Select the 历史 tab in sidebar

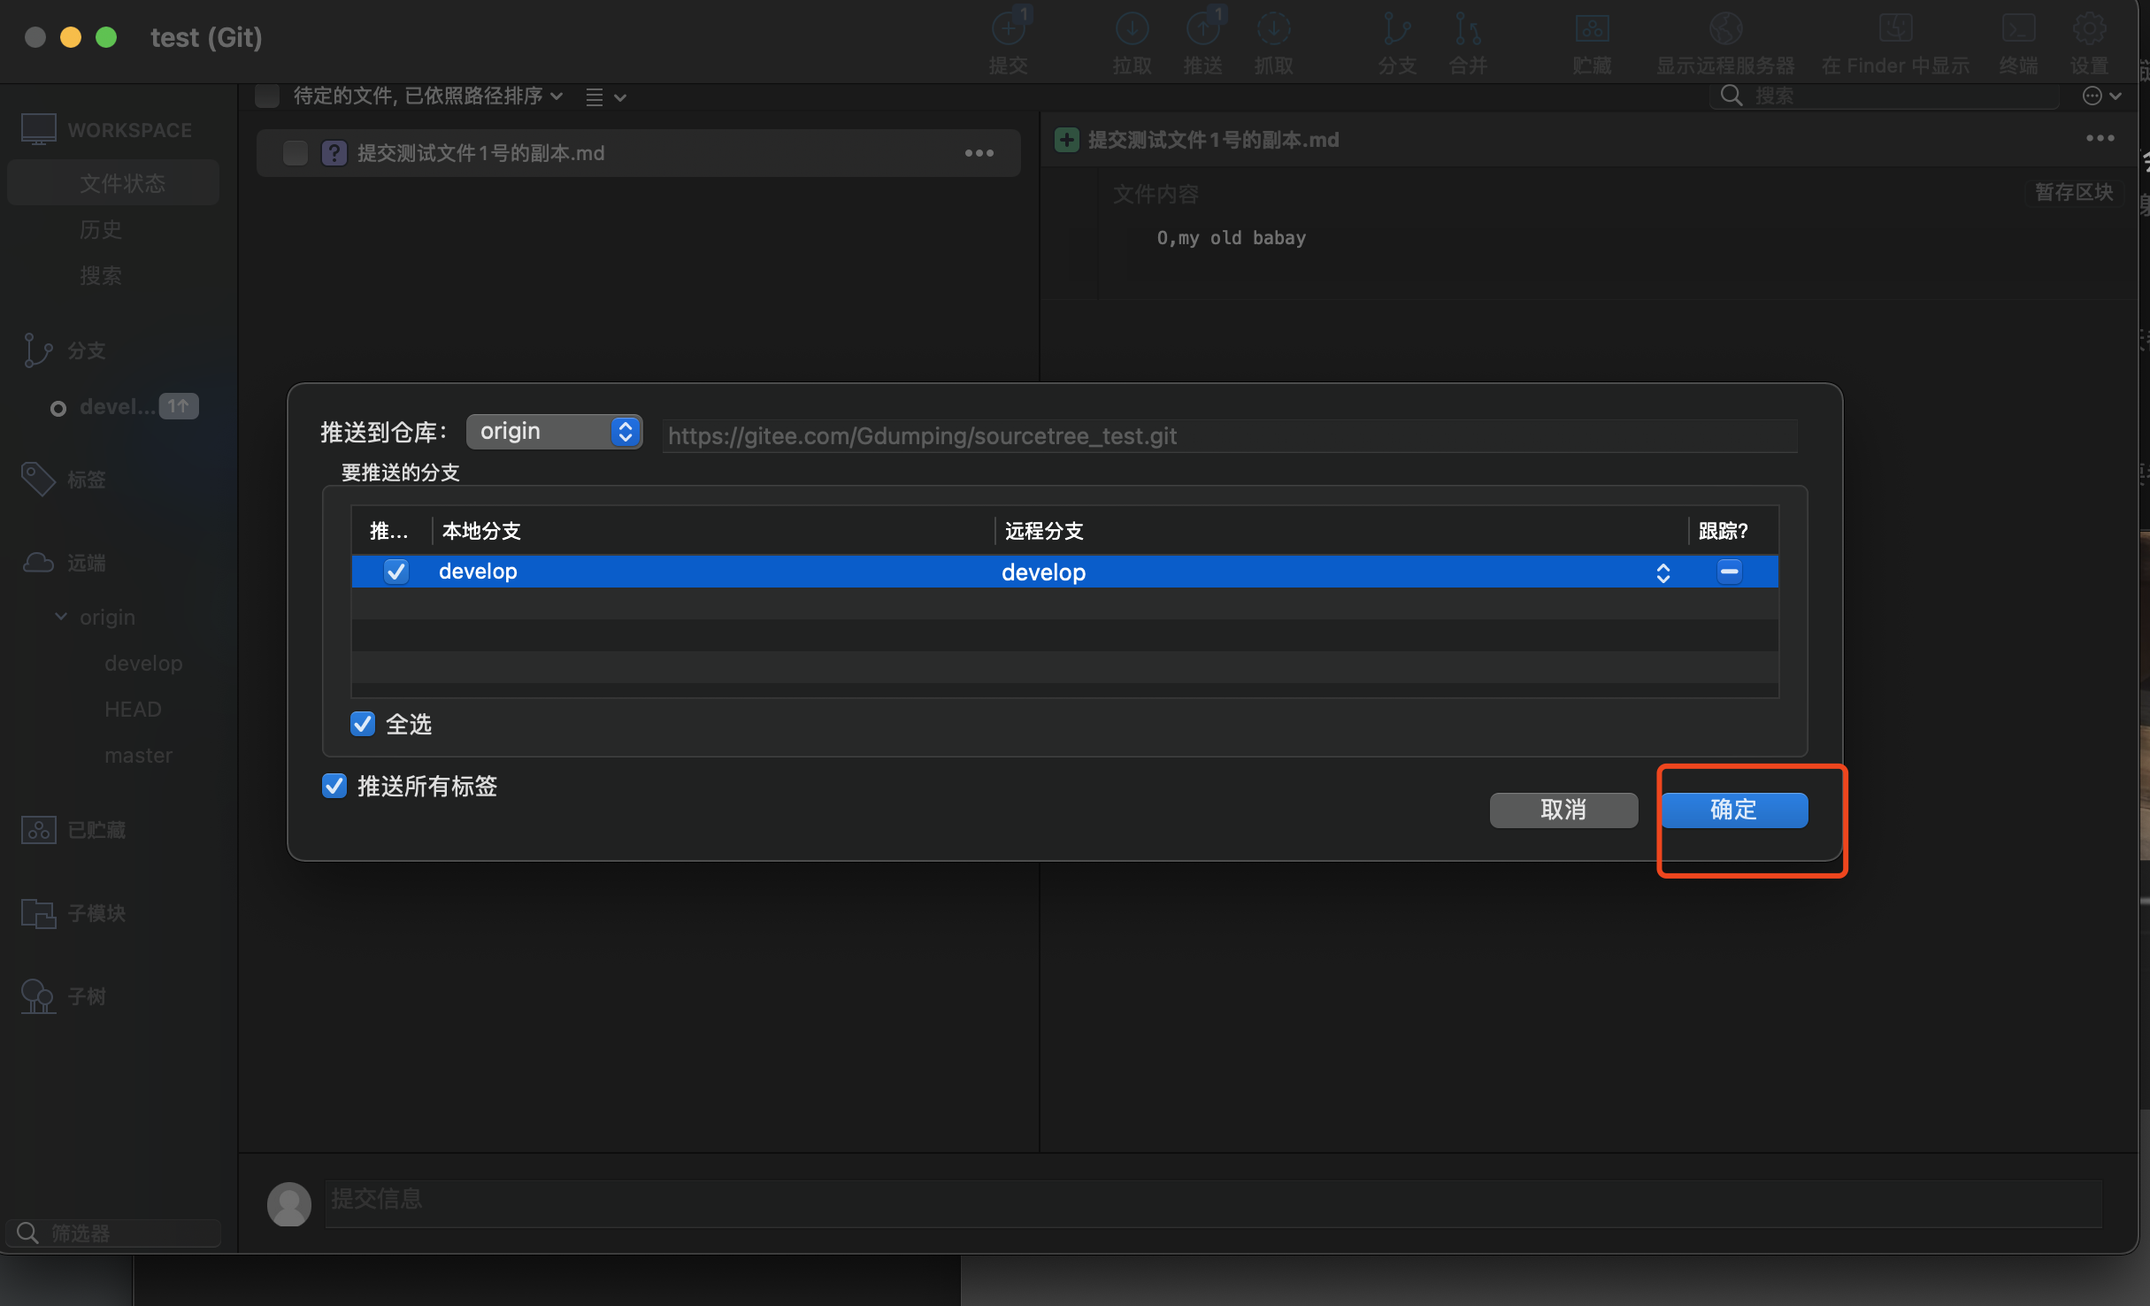(x=100, y=229)
